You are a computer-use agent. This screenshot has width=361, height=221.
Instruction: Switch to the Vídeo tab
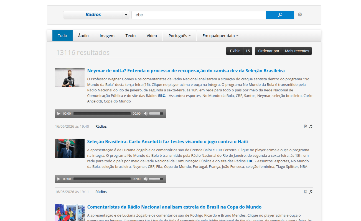click(152, 36)
